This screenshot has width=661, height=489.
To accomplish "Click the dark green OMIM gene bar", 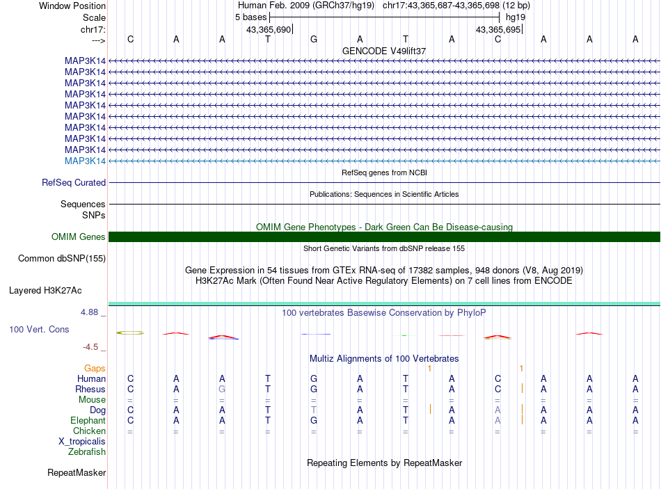I will (x=384, y=237).
